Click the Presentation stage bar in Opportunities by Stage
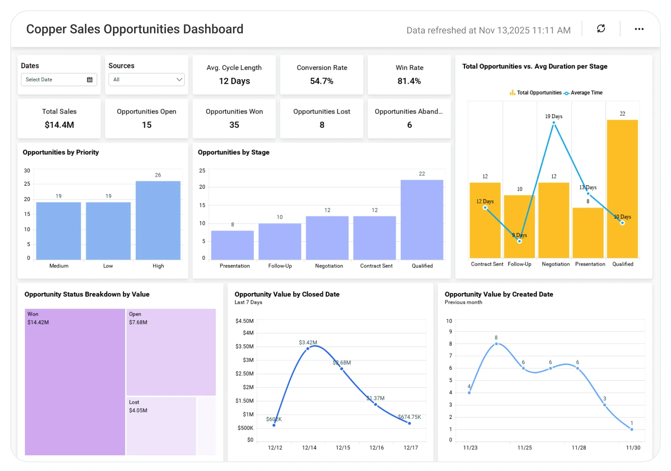The image size is (671, 471). pyautogui.click(x=232, y=245)
